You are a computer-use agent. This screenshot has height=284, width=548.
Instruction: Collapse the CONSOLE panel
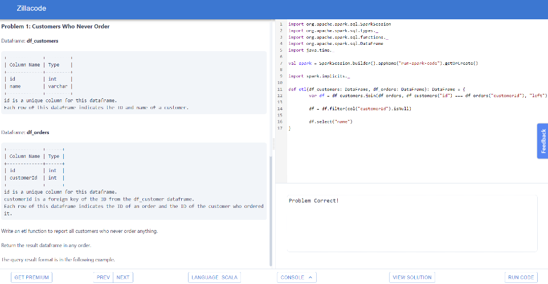[x=297, y=277]
